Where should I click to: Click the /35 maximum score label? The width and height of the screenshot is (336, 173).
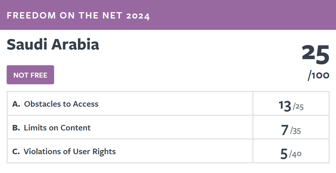pos(295,131)
